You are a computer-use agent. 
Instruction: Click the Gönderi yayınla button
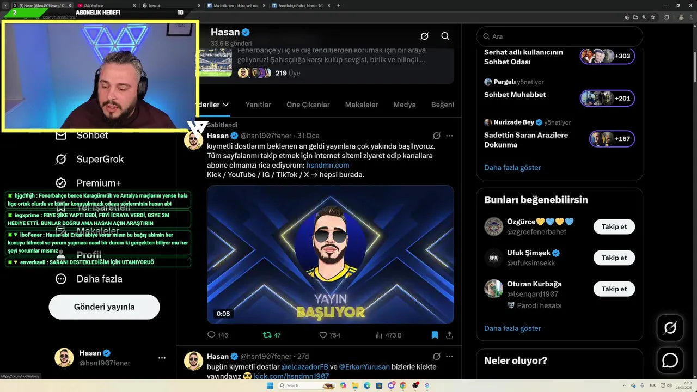tap(104, 307)
